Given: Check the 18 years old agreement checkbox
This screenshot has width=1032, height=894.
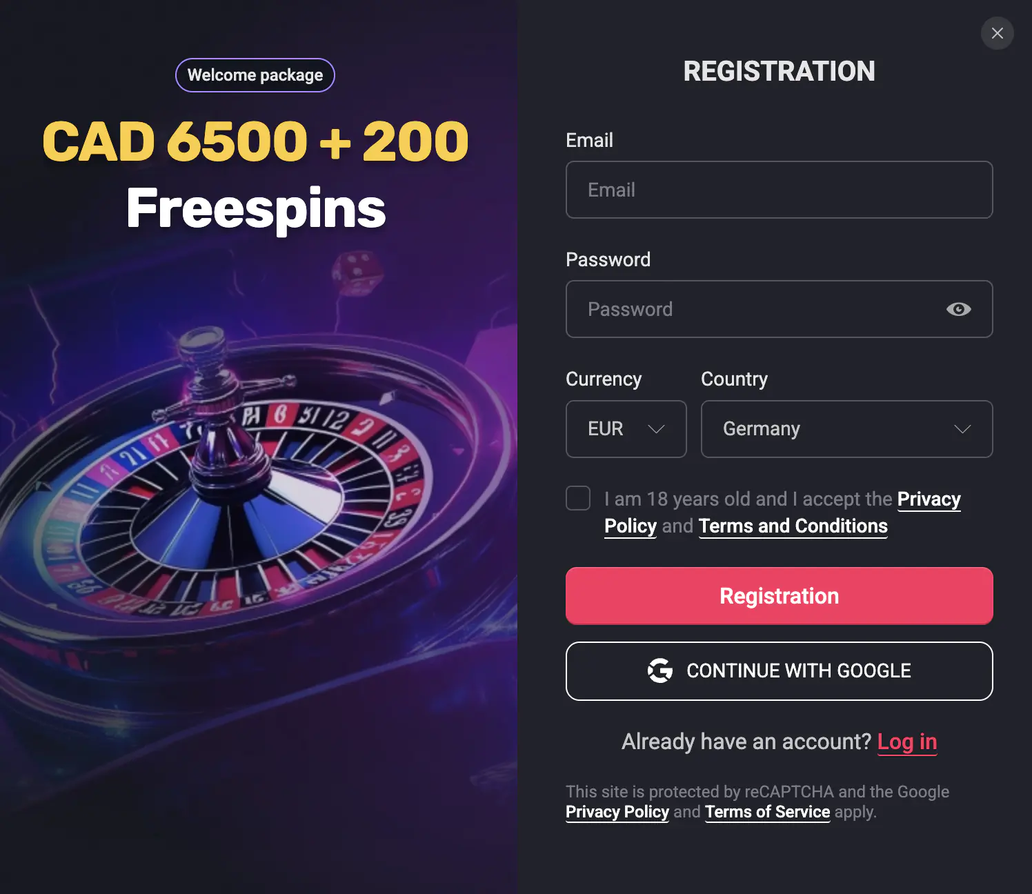Looking at the screenshot, I should click(578, 498).
